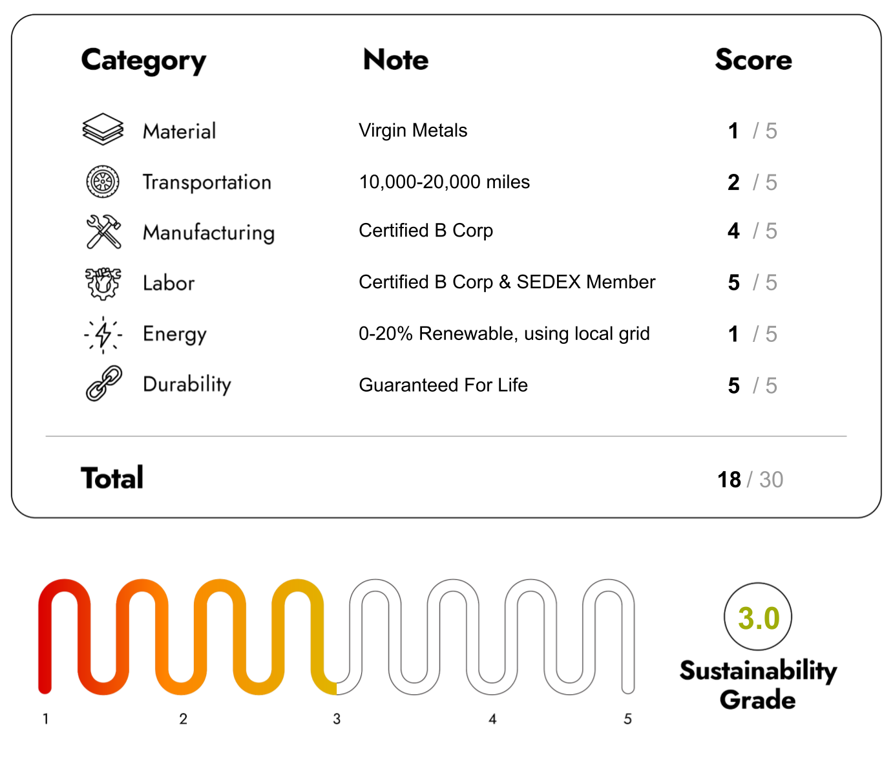
Task: Click the Sustainability Grade label
Action: (758, 685)
